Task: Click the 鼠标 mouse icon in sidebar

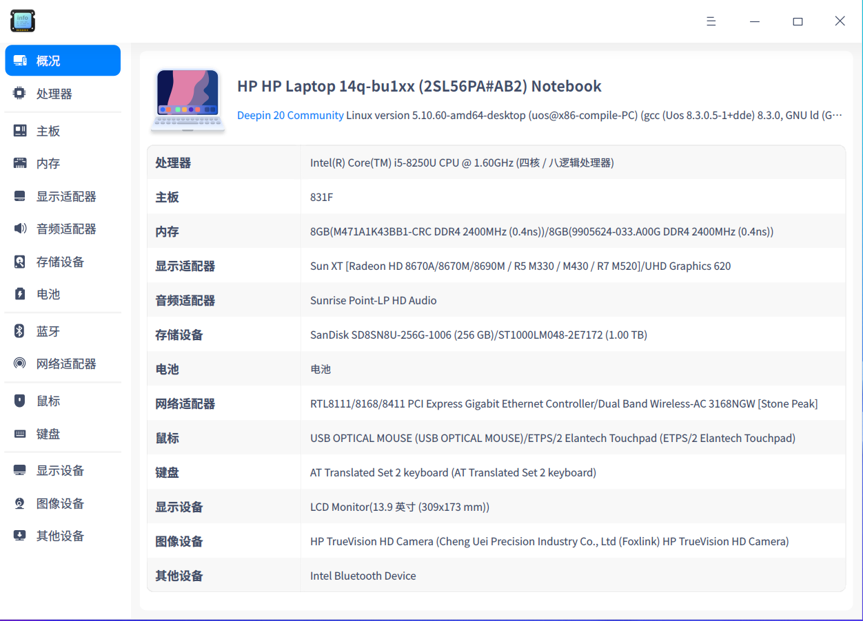Action: pos(20,401)
